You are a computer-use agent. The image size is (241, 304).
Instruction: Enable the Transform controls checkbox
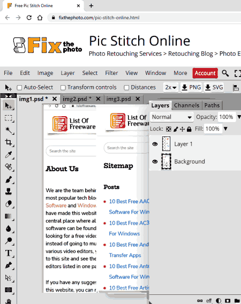pyautogui.click(x=63, y=88)
